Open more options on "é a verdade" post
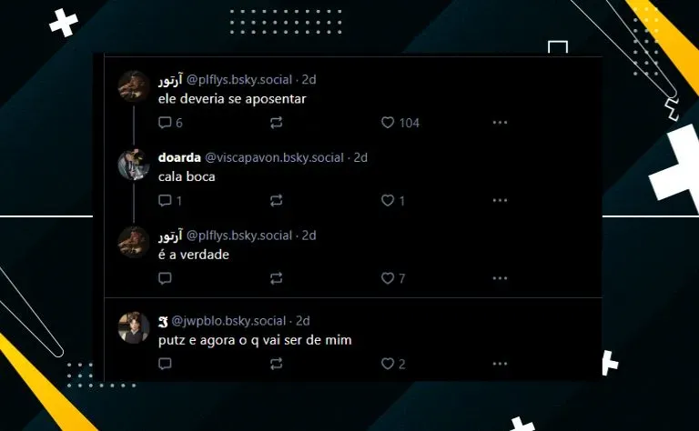 (501, 278)
